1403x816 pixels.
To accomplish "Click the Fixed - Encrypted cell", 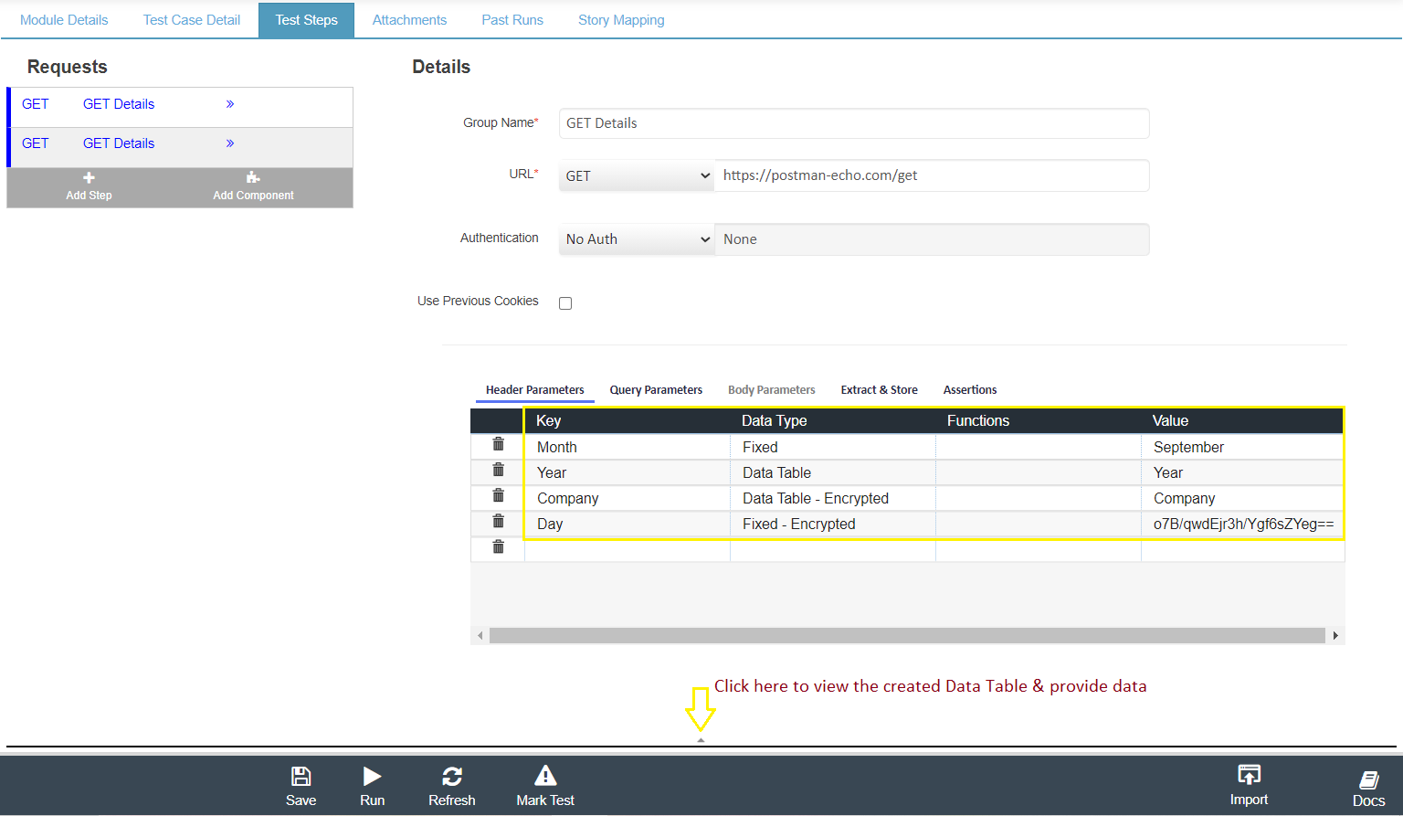I will point(833,524).
